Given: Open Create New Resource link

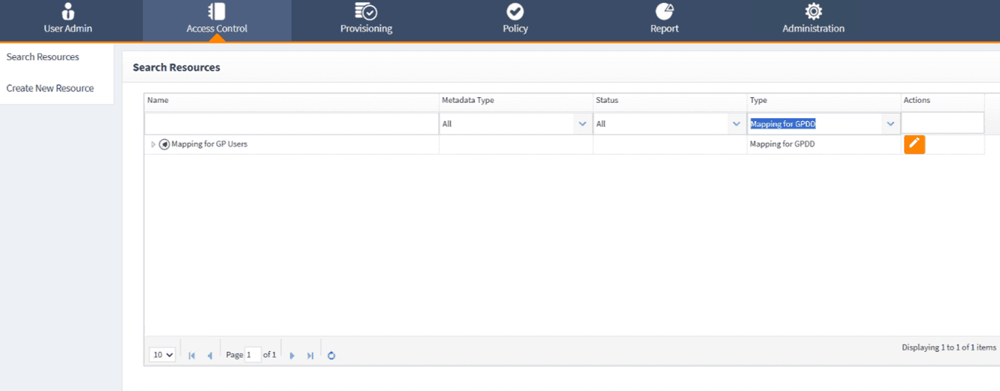Looking at the screenshot, I should 50,89.
